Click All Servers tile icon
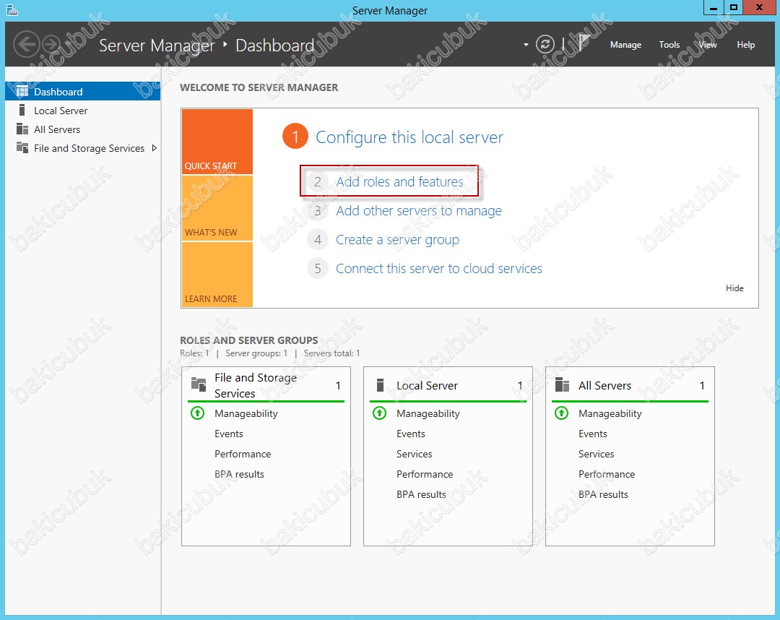Image resolution: width=780 pixels, height=620 pixels. (562, 384)
